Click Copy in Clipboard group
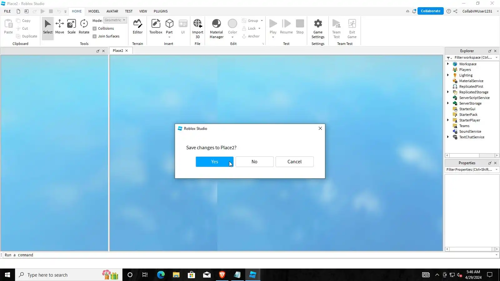Viewport: 500px width, 281px height. click(x=23, y=21)
